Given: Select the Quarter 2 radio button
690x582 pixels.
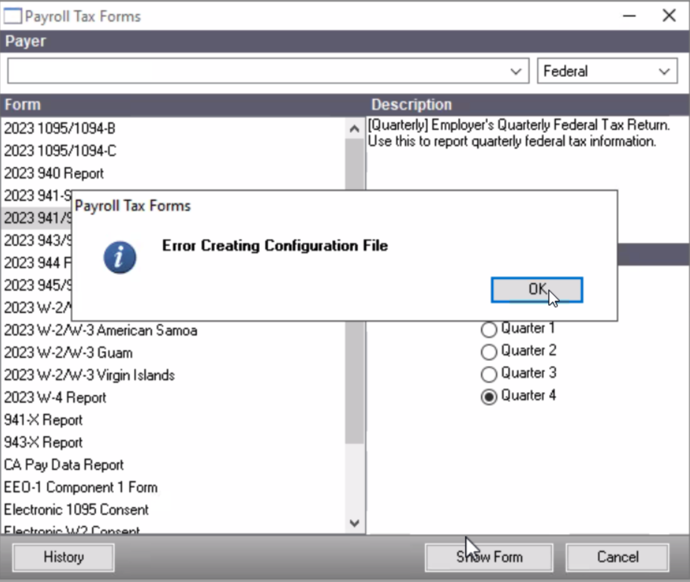Looking at the screenshot, I should pyautogui.click(x=489, y=352).
